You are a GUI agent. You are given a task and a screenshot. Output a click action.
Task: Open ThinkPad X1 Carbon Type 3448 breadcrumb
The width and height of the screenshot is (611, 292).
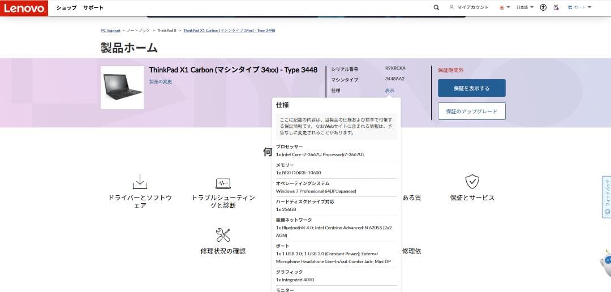pyautogui.click(x=230, y=31)
